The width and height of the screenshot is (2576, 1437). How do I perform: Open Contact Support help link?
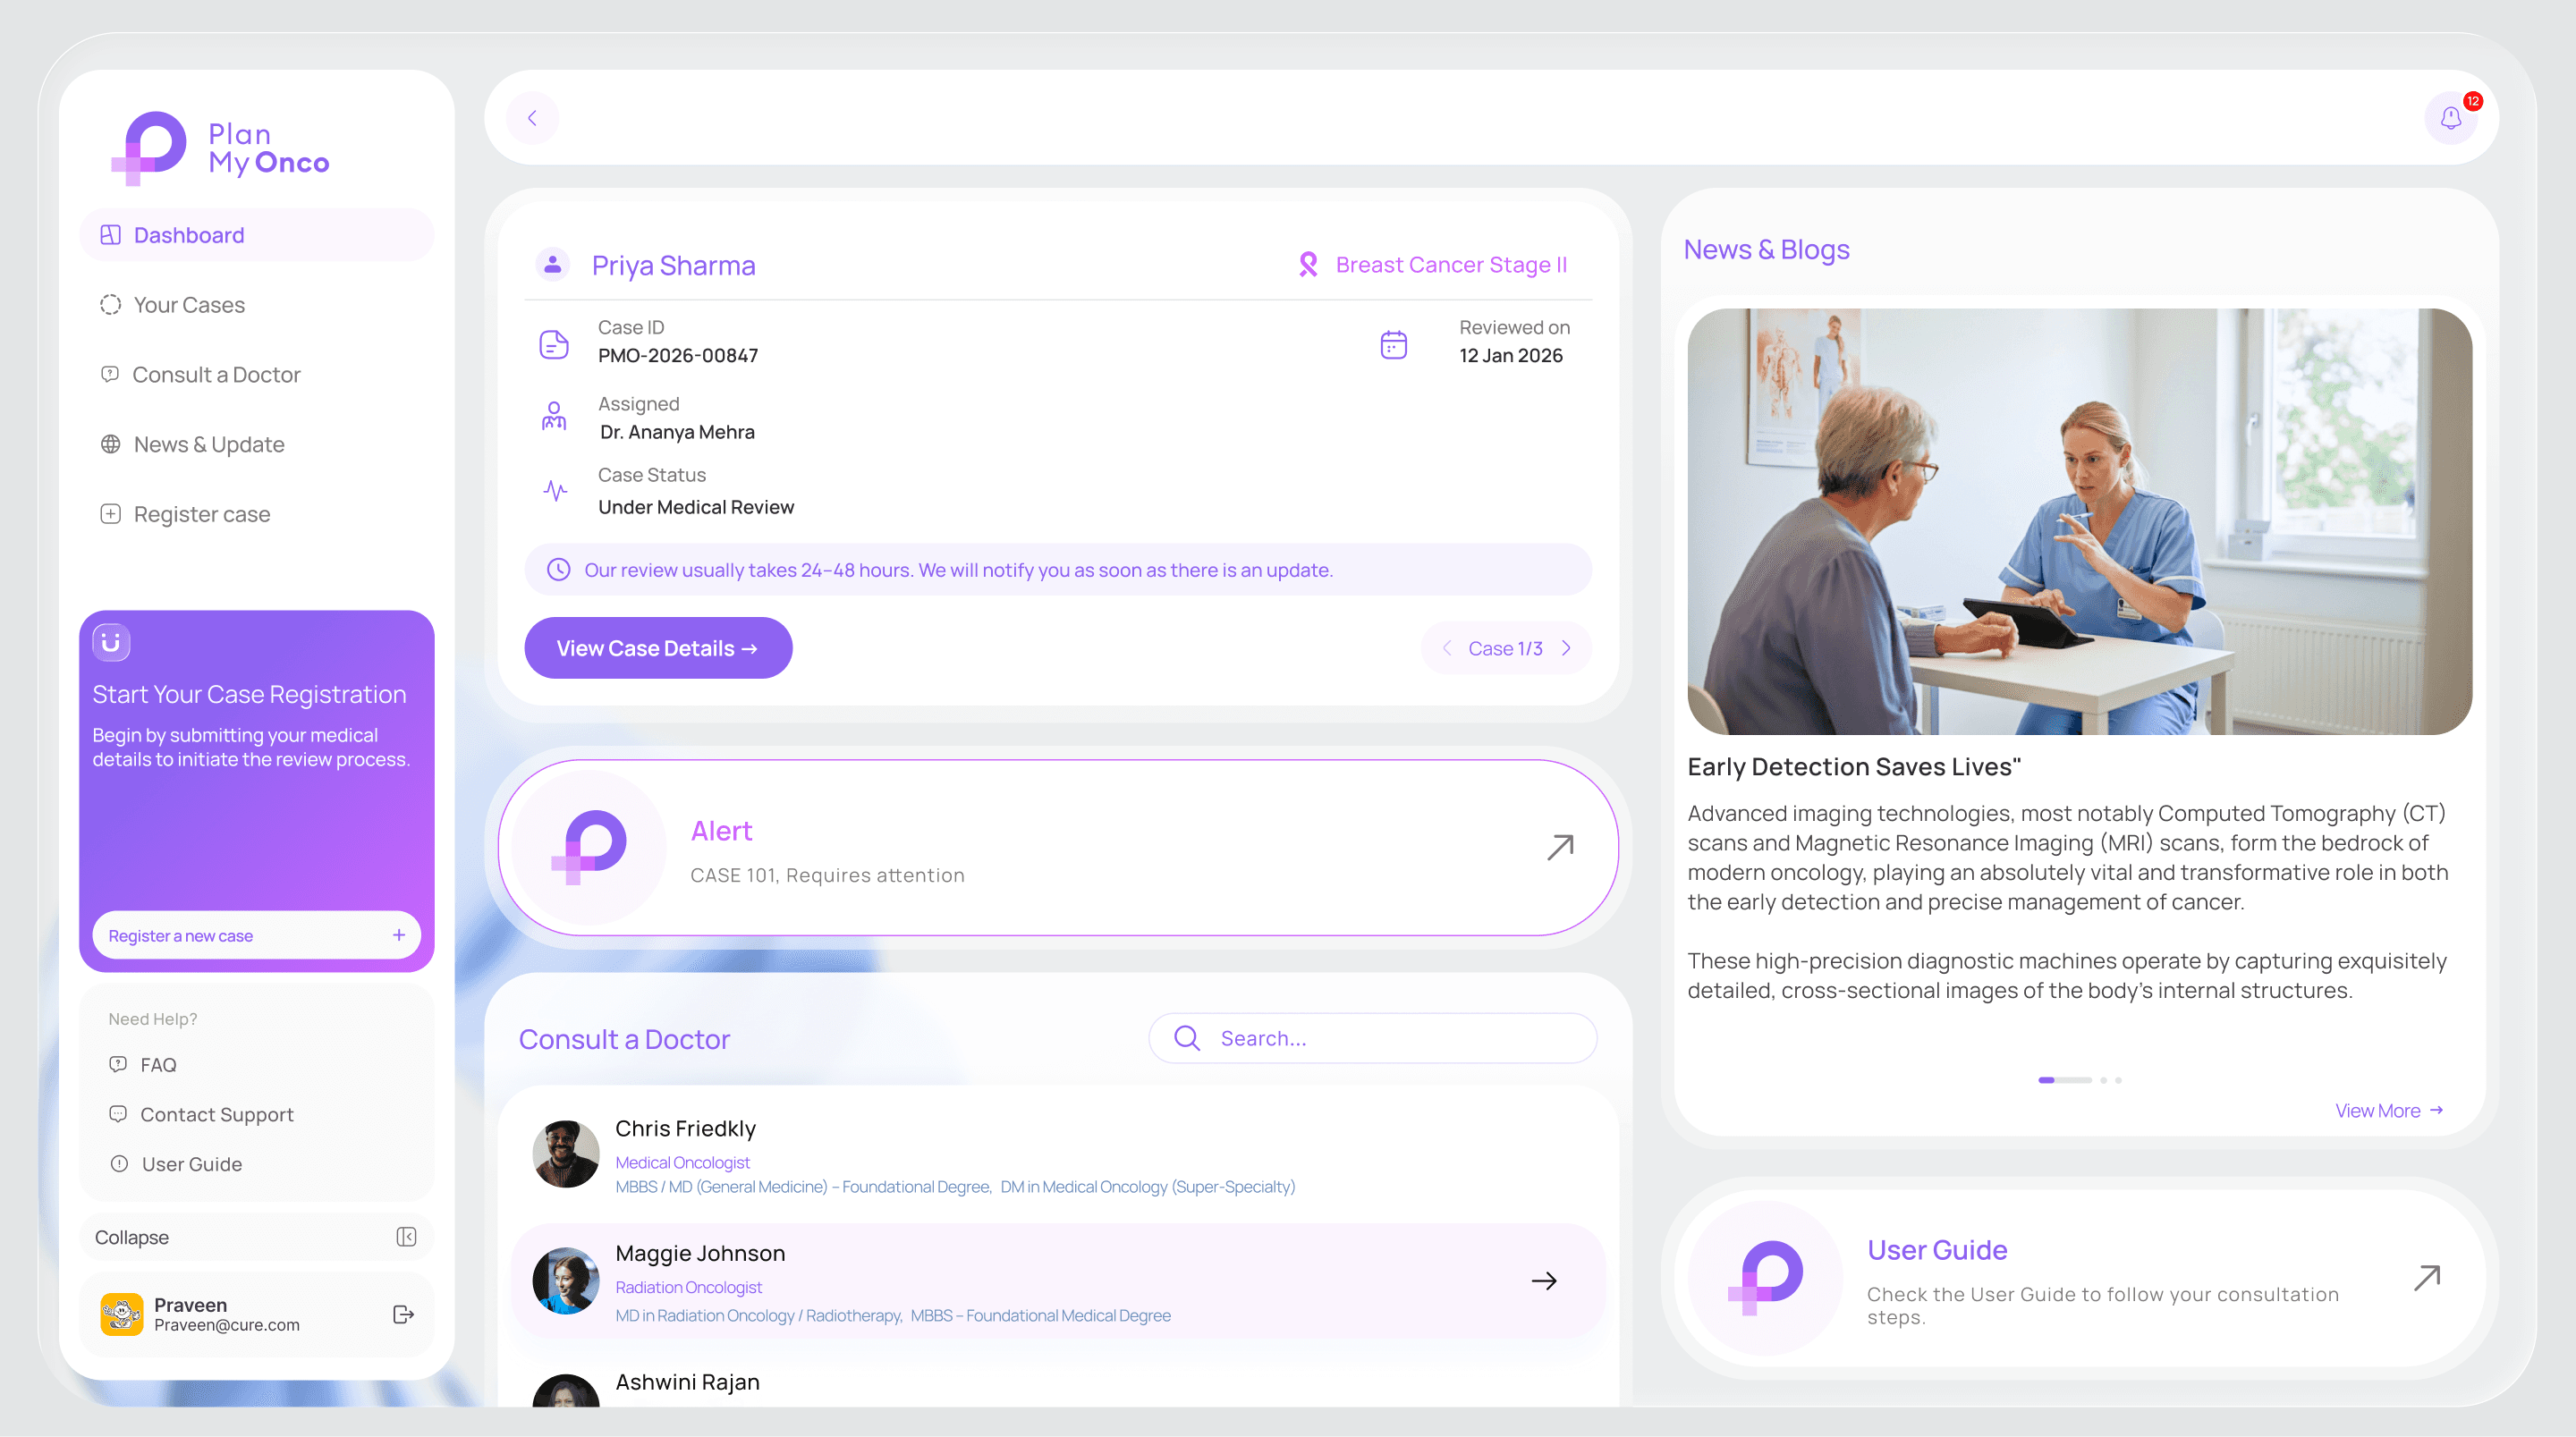click(216, 1114)
